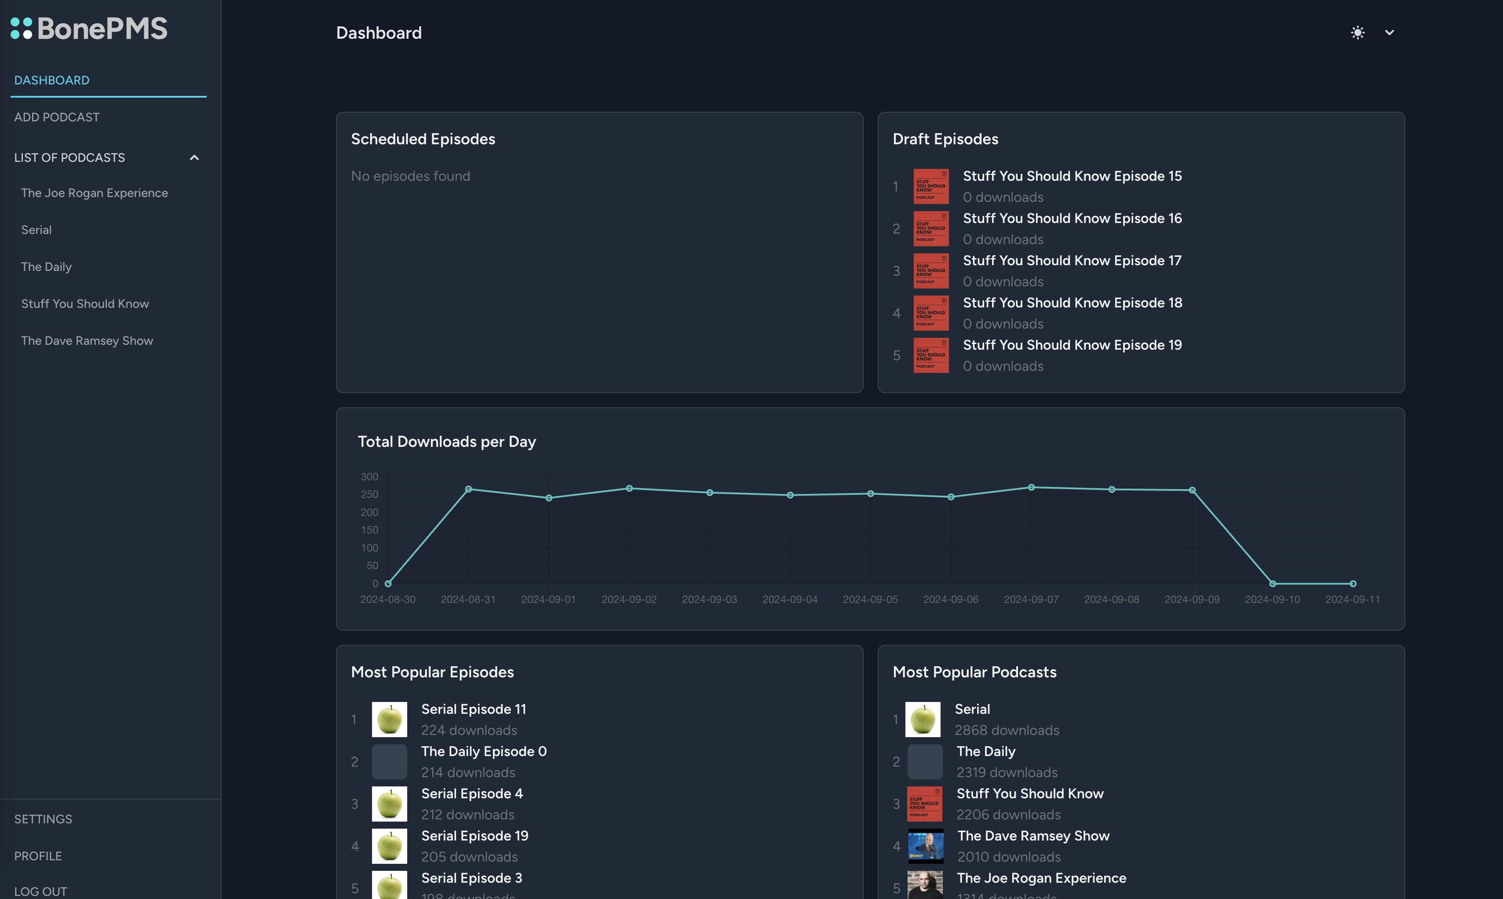Open the DASHBOARD navigation item
Viewport: 1503px width, 899px height.
[x=51, y=79]
